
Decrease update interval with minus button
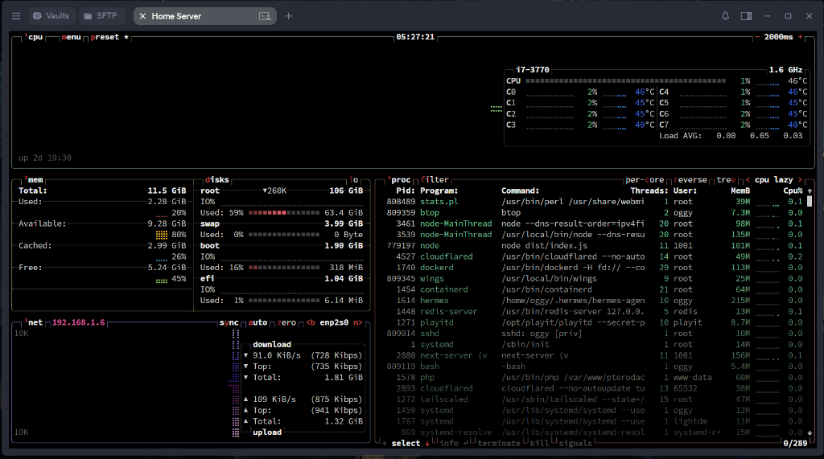757,37
